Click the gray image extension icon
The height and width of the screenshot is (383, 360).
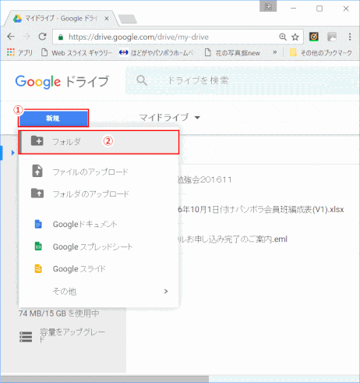click(332, 37)
